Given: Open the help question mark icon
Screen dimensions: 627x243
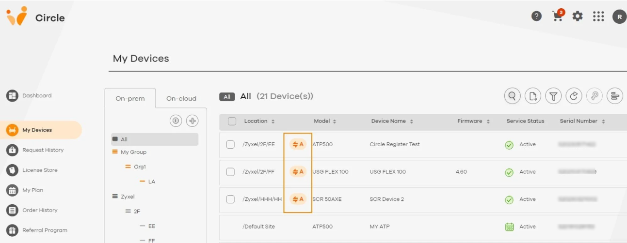Looking at the screenshot, I should coord(536,16).
